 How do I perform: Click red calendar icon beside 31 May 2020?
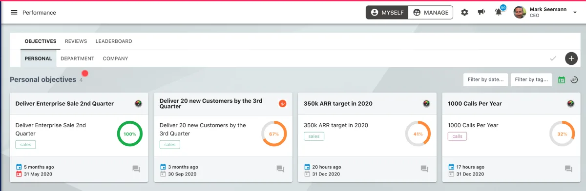[x=19, y=174]
